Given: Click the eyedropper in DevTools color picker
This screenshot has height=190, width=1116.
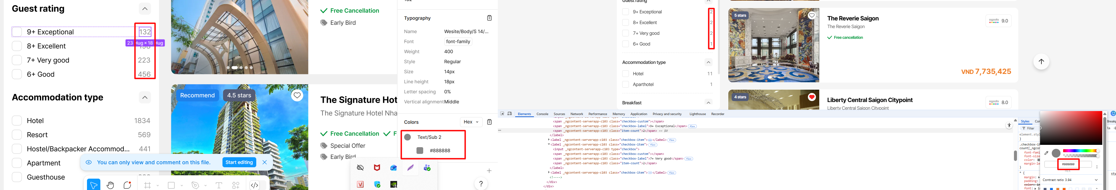Looking at the screenshot, I should pyautogui.click(x=1046, y=153).
